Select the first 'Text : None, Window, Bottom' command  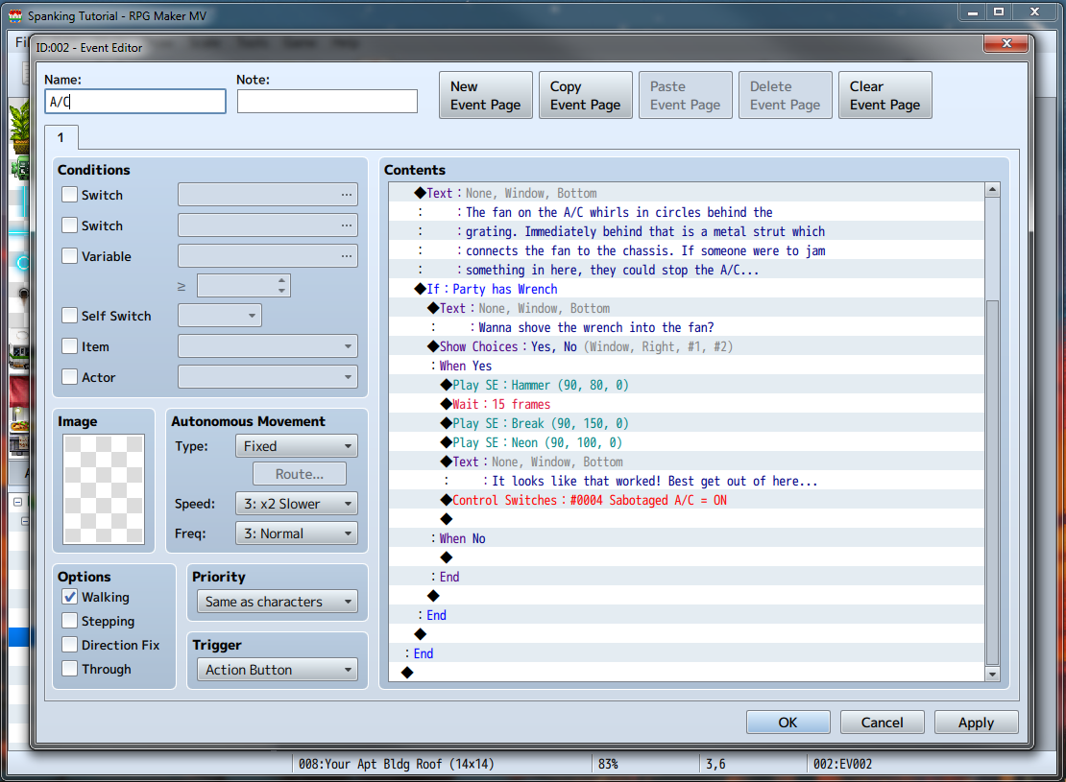click(687, 193)
